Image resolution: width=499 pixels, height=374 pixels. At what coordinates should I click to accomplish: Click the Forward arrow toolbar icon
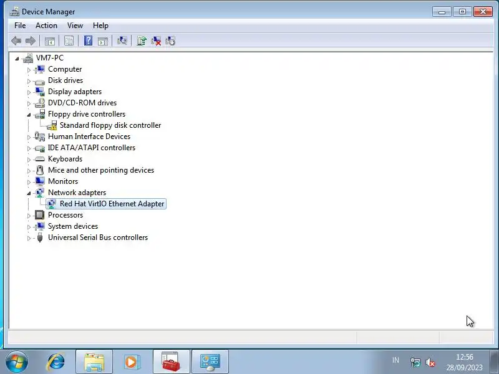(31, 41)
